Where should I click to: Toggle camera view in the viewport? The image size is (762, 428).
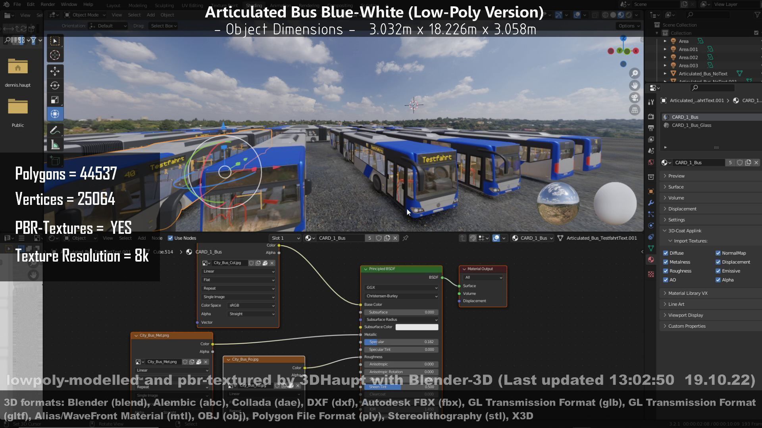coord(635,98)
